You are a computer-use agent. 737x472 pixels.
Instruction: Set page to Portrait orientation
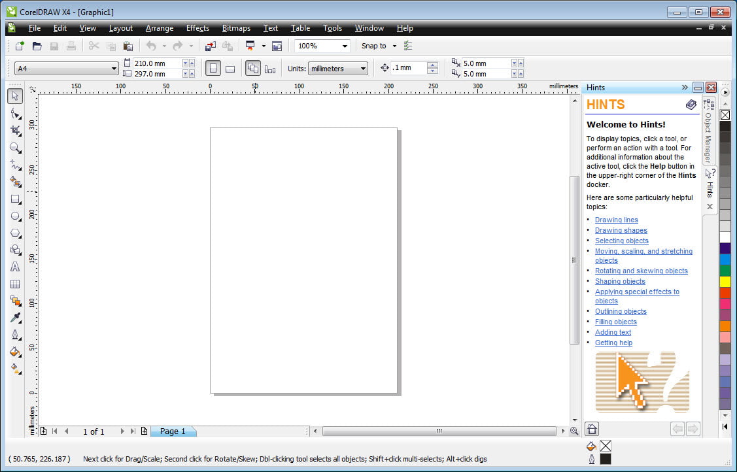[213, 69]
